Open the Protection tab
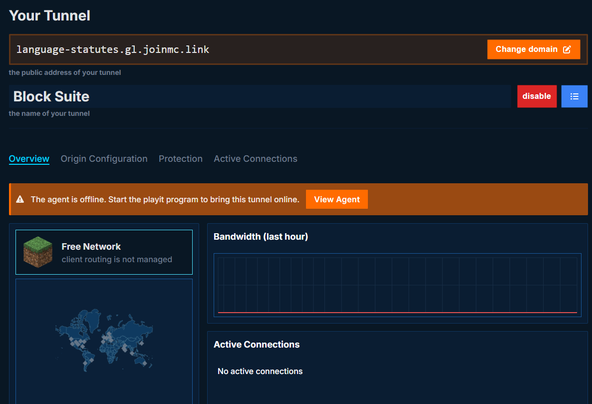Image resolution: width=592 pixels, height=404 pixels. click(x=181, y=158)
